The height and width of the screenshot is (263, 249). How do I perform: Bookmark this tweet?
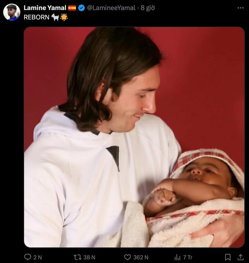[228, 257]
